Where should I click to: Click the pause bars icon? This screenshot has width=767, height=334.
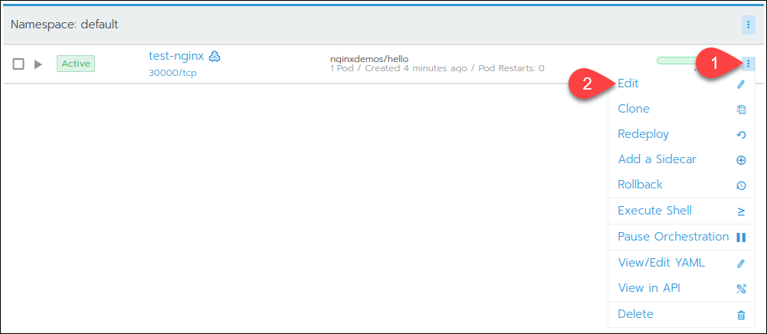741,237
